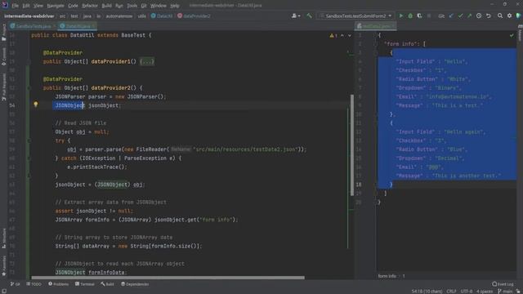Click intermediate-webdriver breadcrumb in navigation bar
The width and height of the screenshot is (523, 294).
[29, 16]
